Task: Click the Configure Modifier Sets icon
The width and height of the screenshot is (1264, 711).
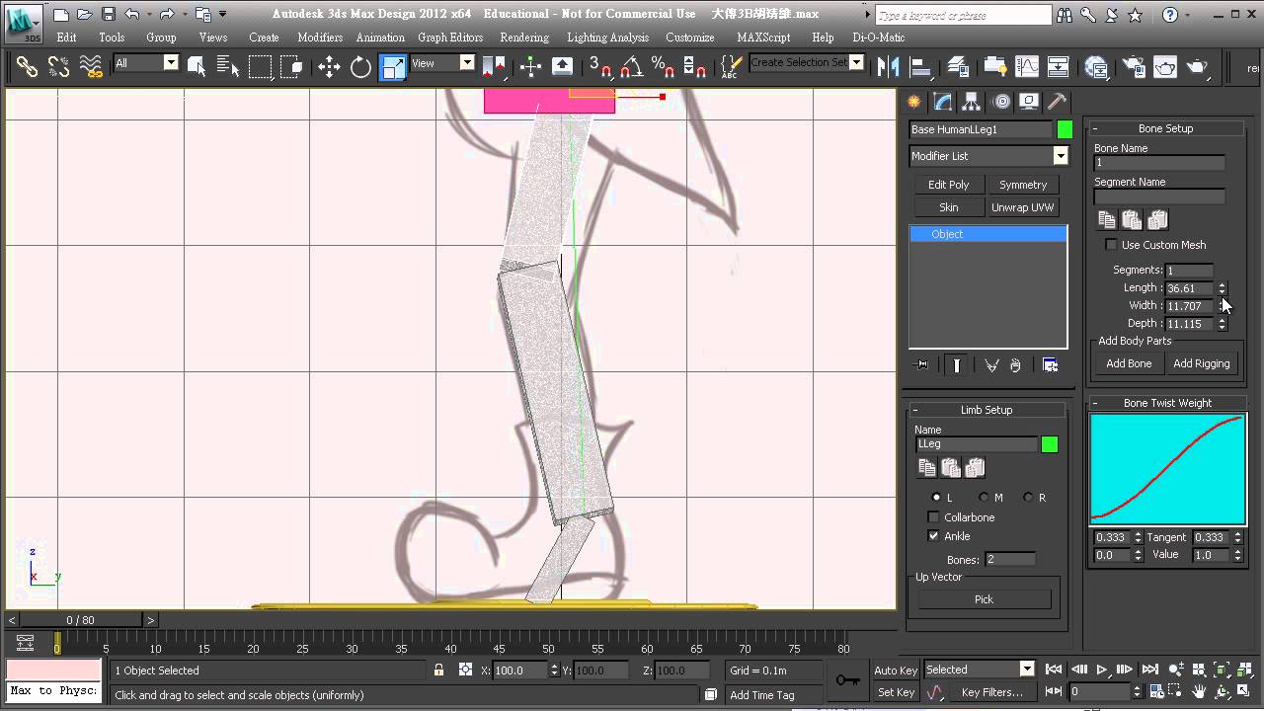Action: [x=1050, y=365]
